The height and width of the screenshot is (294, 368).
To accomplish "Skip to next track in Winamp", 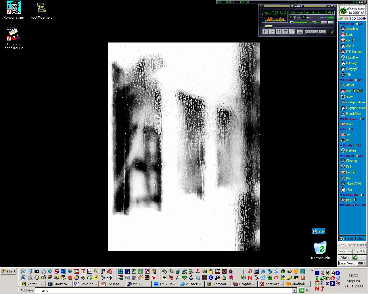I will pos(292,32).
